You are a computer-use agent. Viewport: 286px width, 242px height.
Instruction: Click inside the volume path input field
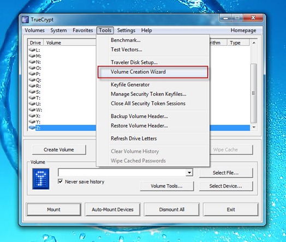(122, 172)
